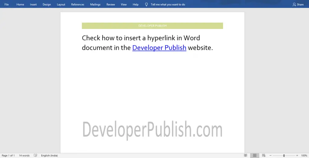Switch to Read Mode view icon
Viewport: 309px width, 158px height.
[x=246, y=156]
